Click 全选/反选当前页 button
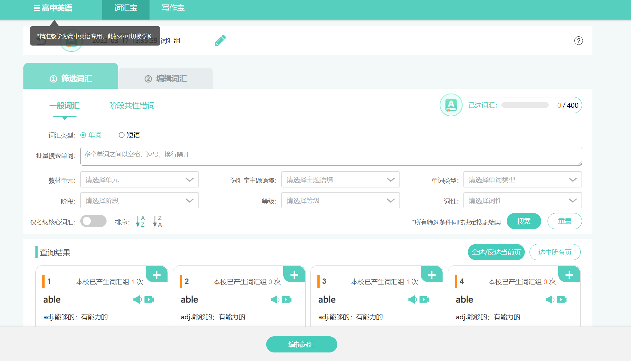The height and width of the screenshot is (361, 631). pos(496,252)
